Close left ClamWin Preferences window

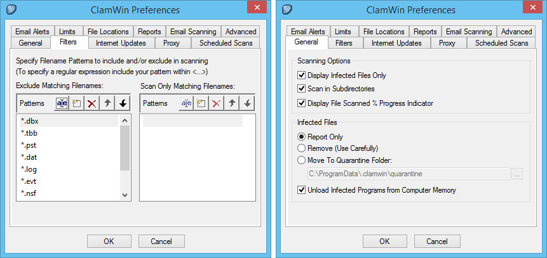point(259,8)
